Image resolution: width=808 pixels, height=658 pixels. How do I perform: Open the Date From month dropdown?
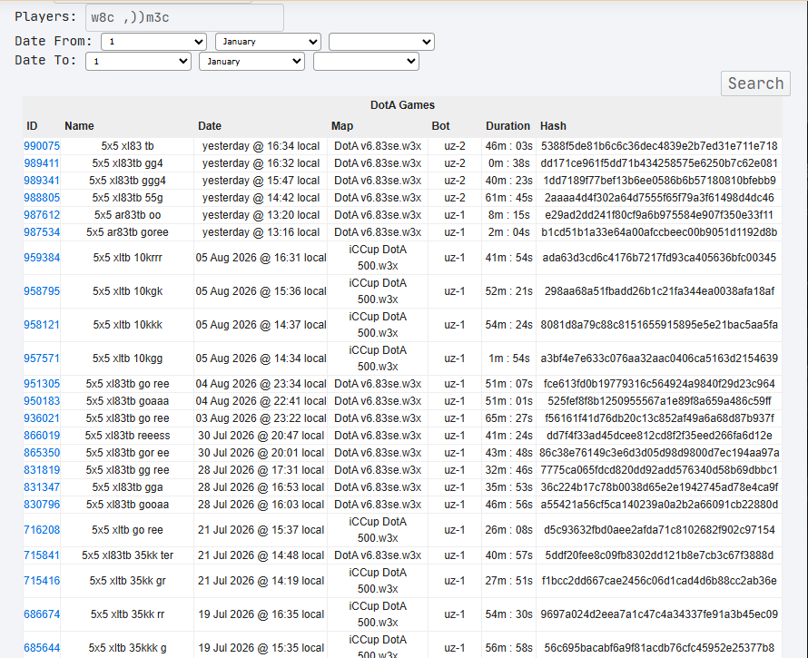[x=268, y=42]
